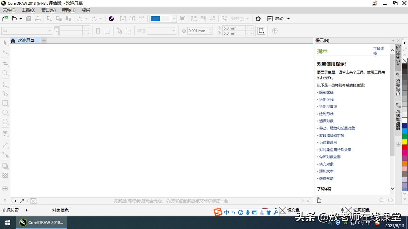The height and width of the screenshot is (229, 408).
Task: Click the home icon in hints panel
Action: (x=319, y=200)
